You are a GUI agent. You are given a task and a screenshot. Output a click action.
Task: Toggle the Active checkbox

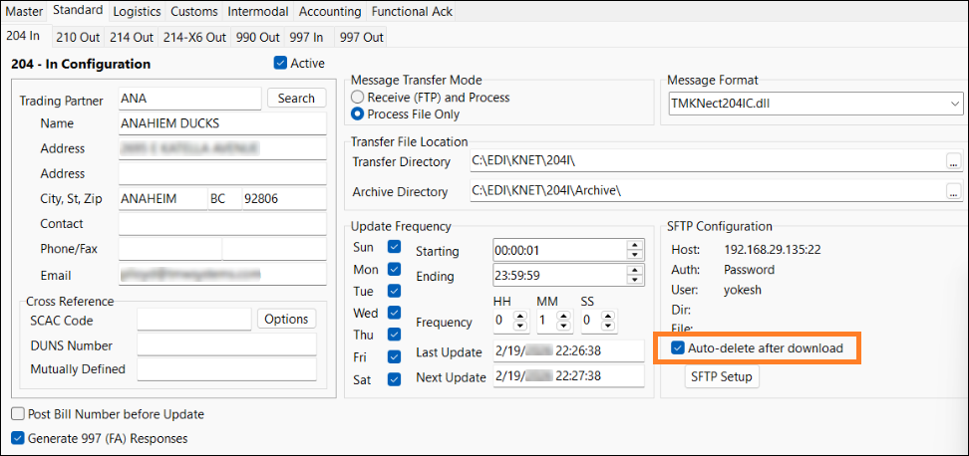point(280,63)
